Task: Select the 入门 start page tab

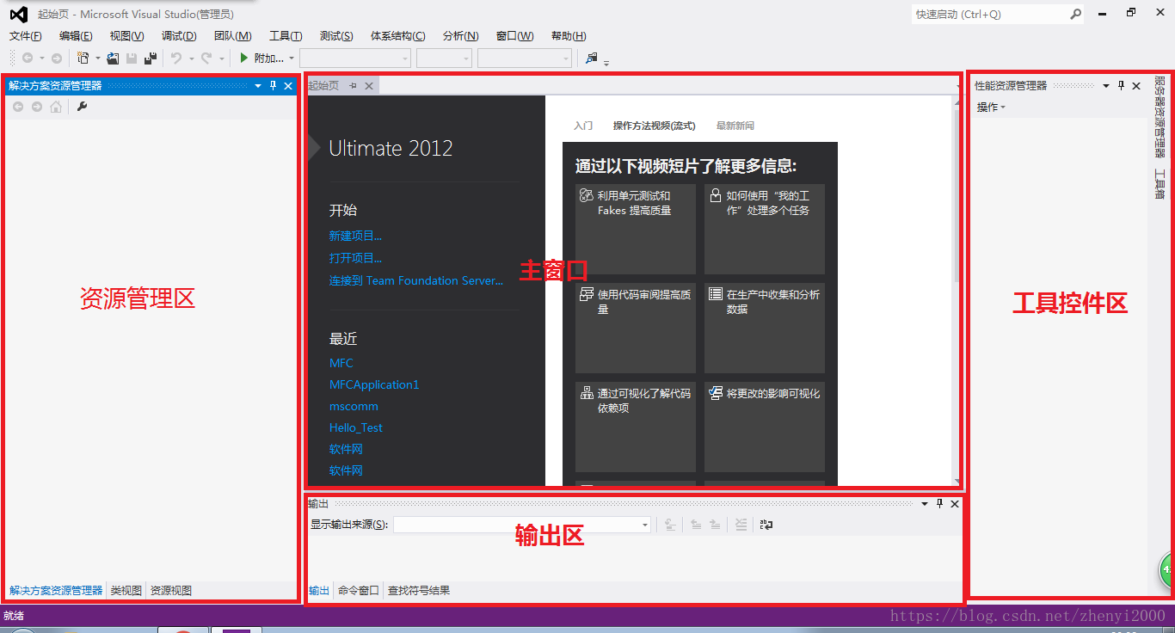Action: (583, 126)
